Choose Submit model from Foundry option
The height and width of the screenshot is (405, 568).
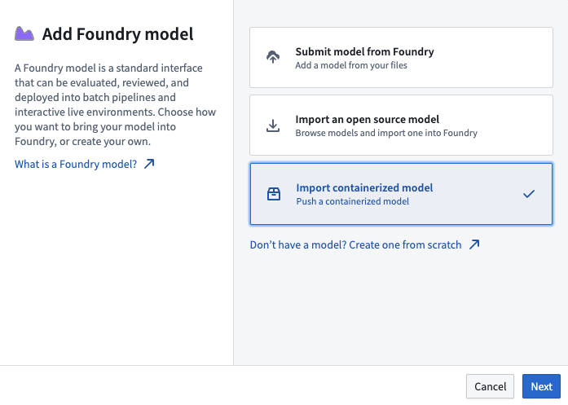coord(401,57)
